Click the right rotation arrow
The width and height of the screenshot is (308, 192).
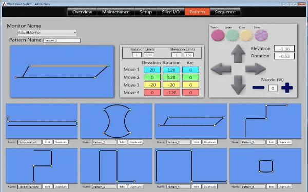(256, 69)
